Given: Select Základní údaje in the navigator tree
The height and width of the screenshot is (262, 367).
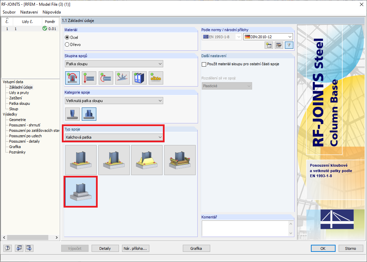Looking at the screenshot, I should tap(21, 87).
